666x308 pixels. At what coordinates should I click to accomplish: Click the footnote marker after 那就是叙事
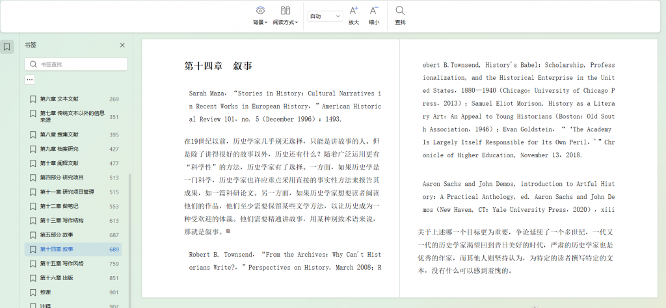click(228, 231)
